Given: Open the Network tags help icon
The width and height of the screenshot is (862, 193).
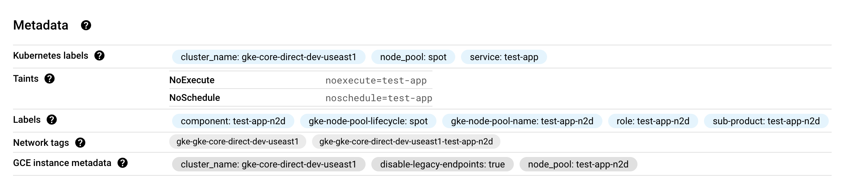Looking at the screenshot, I should (x=80, y=143).
